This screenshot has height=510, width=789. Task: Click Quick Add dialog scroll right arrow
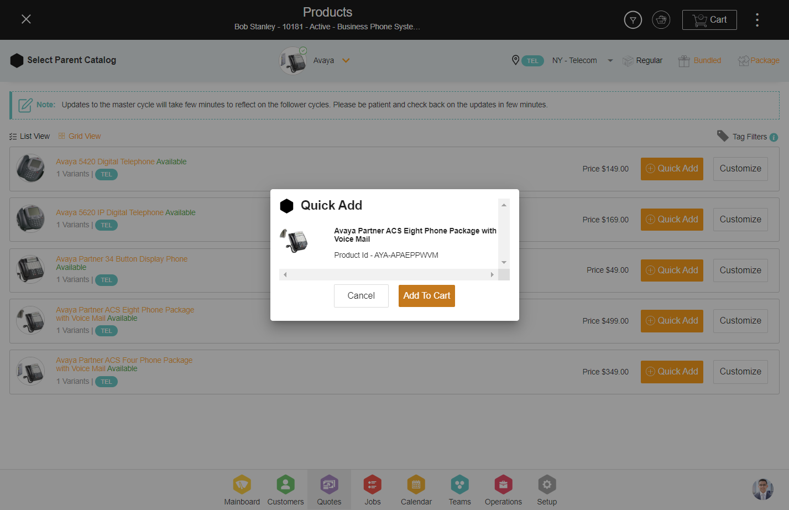pos(492,274)
